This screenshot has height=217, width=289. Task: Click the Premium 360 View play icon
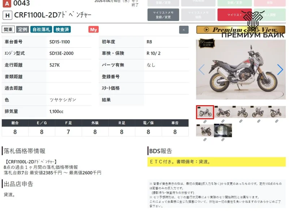[x=206, y=30]
